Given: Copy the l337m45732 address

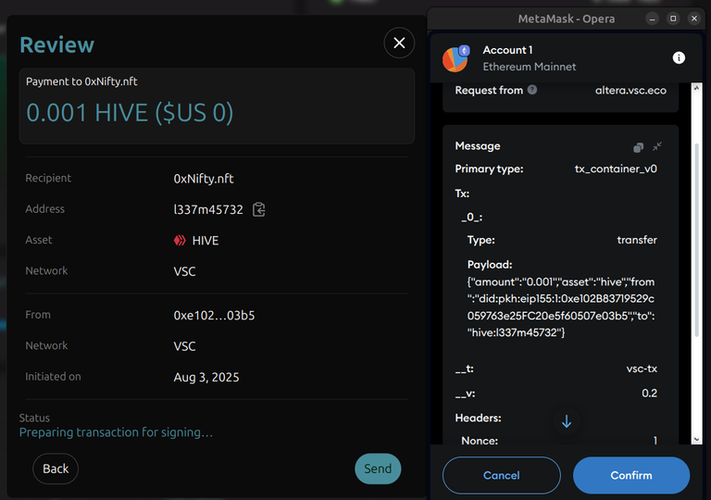Looking at the screenshot, I should coord(259,209).
